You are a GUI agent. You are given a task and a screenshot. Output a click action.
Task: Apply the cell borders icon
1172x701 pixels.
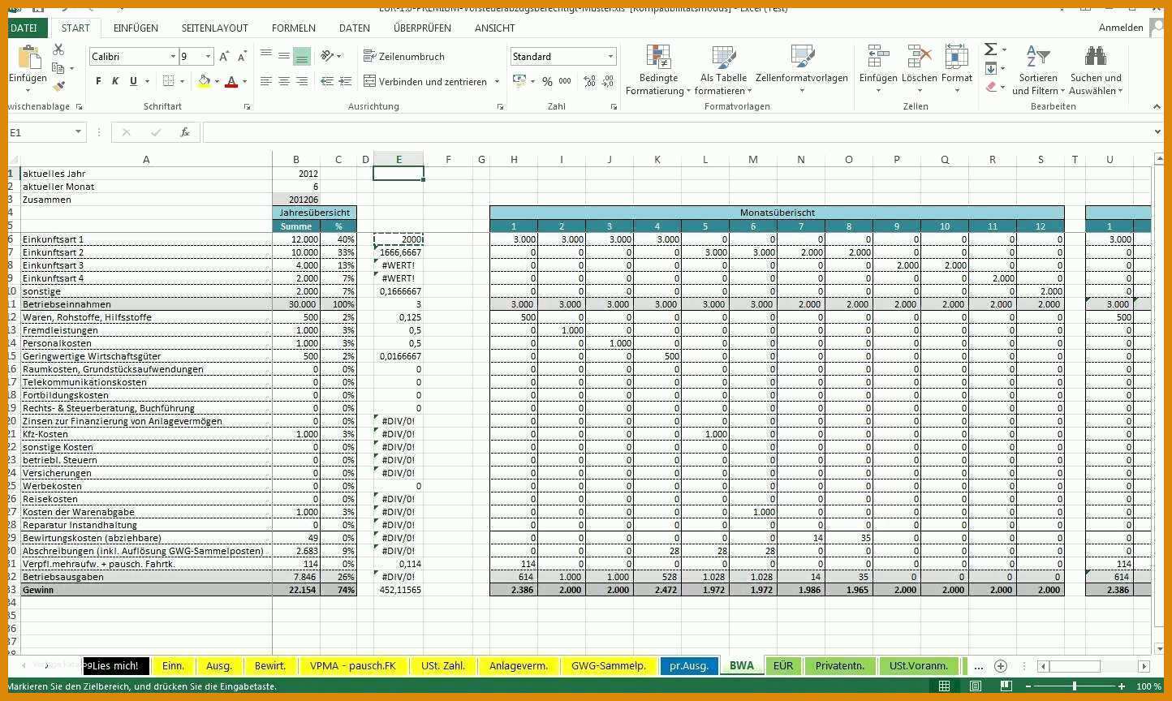coord(169,81)
